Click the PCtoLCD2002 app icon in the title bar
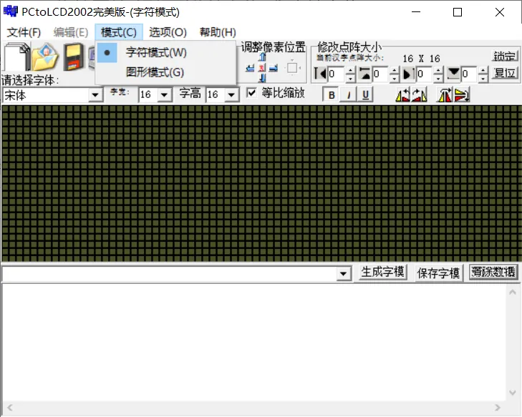The height and width of the screenshot is (417, 522). [x=10, y=11]
